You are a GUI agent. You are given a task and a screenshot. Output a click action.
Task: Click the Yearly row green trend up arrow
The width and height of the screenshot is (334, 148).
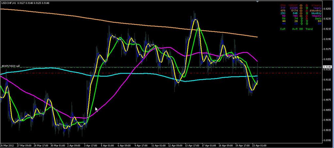pos(307,8)
